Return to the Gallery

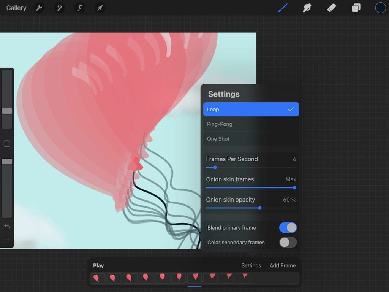pos(16,8)
